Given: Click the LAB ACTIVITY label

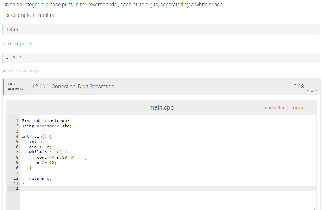Looking at the screenshot, I should click(x=16, y=87).
